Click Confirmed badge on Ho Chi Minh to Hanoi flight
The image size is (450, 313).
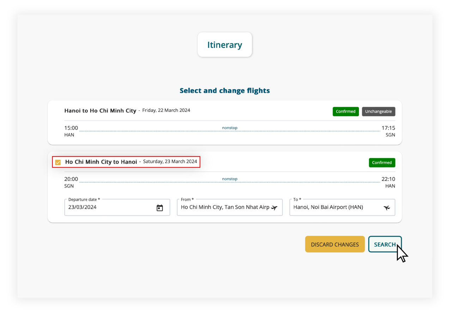coord(382,162)
